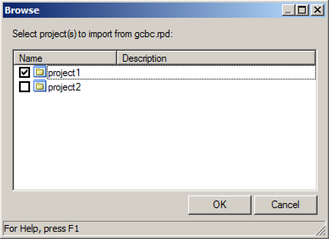The image size is (329, 239).
Task: Uncheck the project1 checkbox
Action: click(25, 72)
